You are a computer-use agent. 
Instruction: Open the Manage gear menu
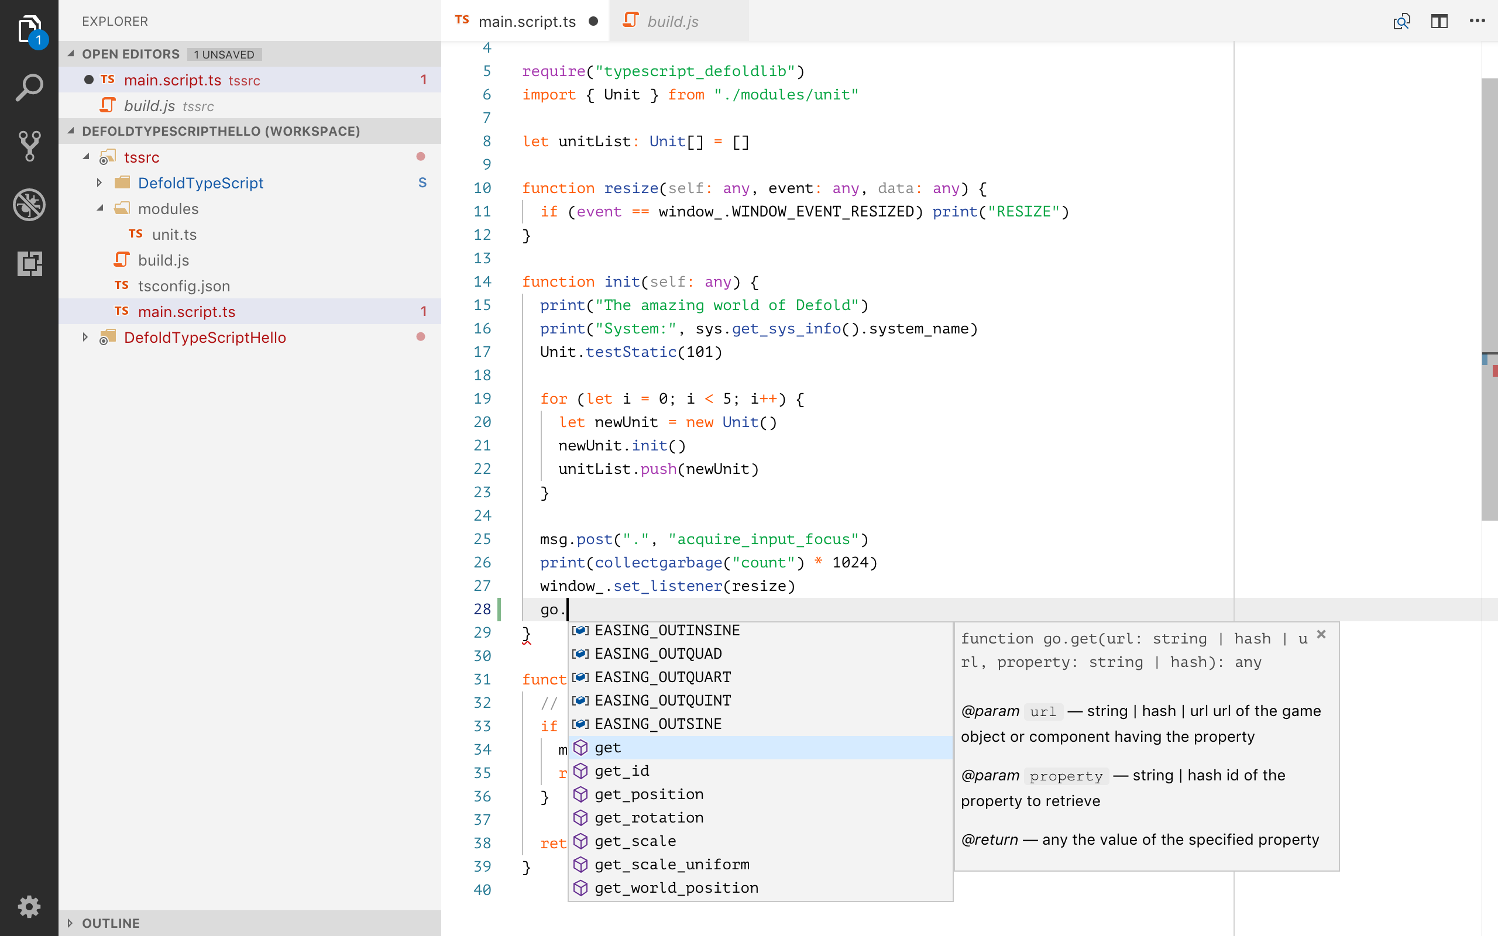coord(29,907)
